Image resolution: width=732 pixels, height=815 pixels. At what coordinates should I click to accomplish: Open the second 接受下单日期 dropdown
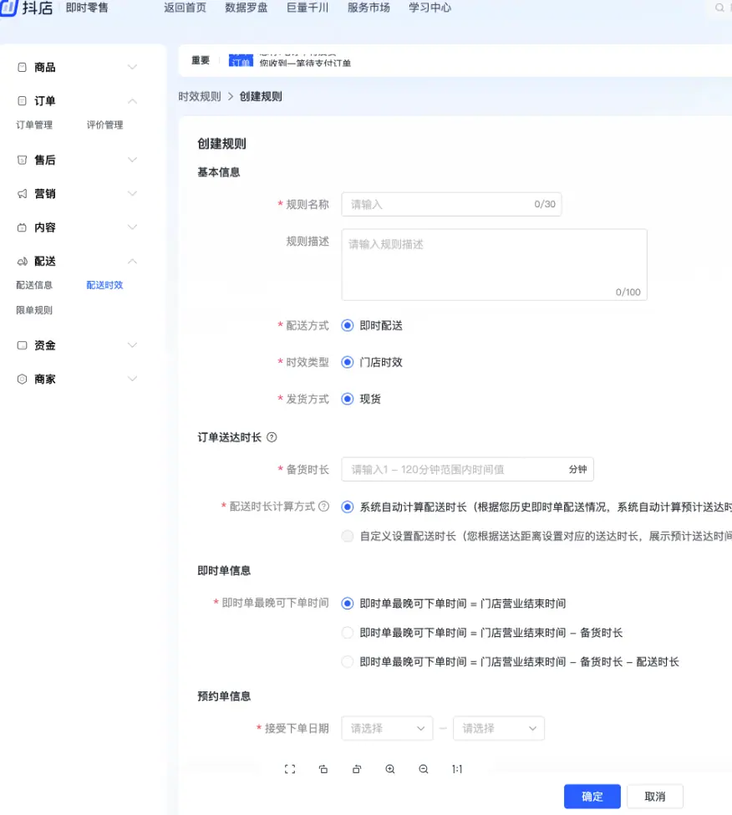coord(499,728)
